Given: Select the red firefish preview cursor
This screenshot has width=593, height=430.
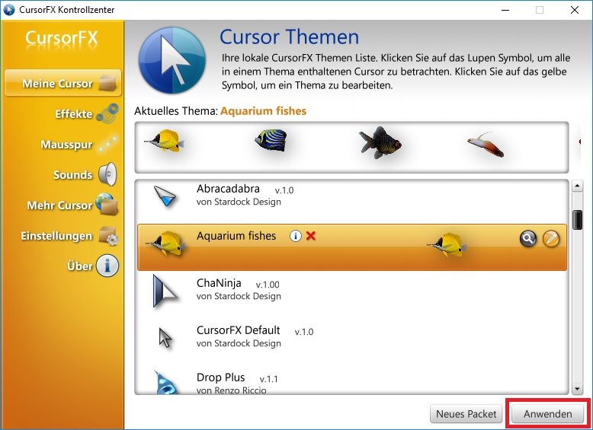Looking at the screenshot, I should click(x=486, y=145).
